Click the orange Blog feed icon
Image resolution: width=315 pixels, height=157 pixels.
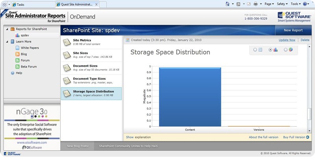click(x=17, y=54)
